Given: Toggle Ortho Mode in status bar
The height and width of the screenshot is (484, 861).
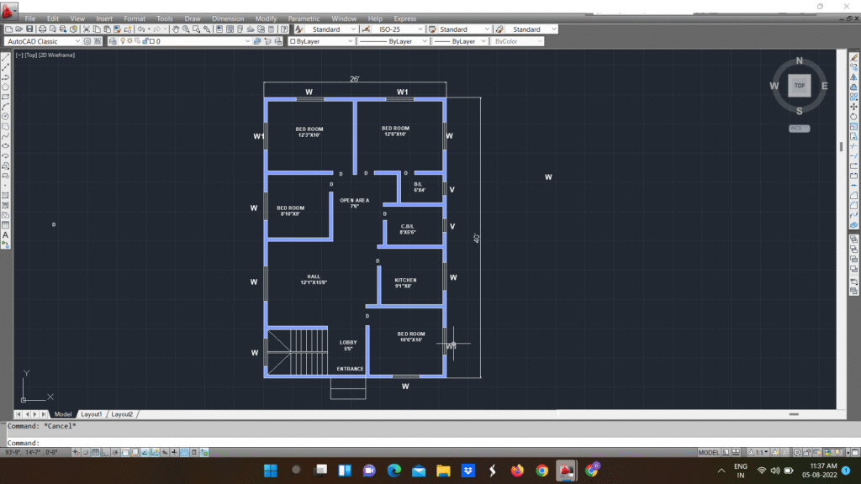Looking at the screenshot, I should click(105, 452).
